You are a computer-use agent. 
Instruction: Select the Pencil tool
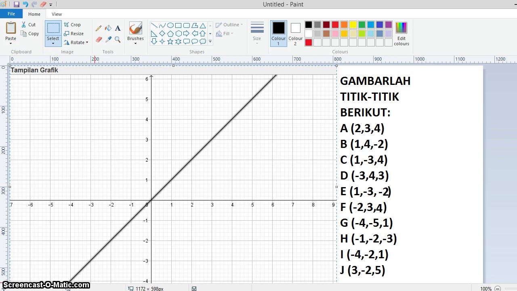[99, 28]
